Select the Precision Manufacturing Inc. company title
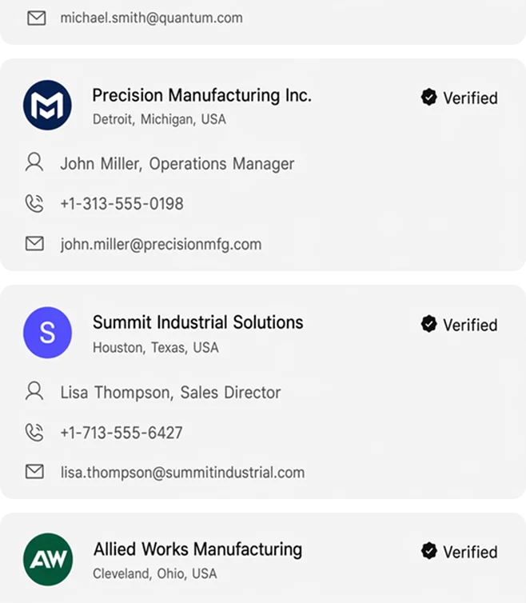This screenshot has height=603, width=526. tap(202, 95)
